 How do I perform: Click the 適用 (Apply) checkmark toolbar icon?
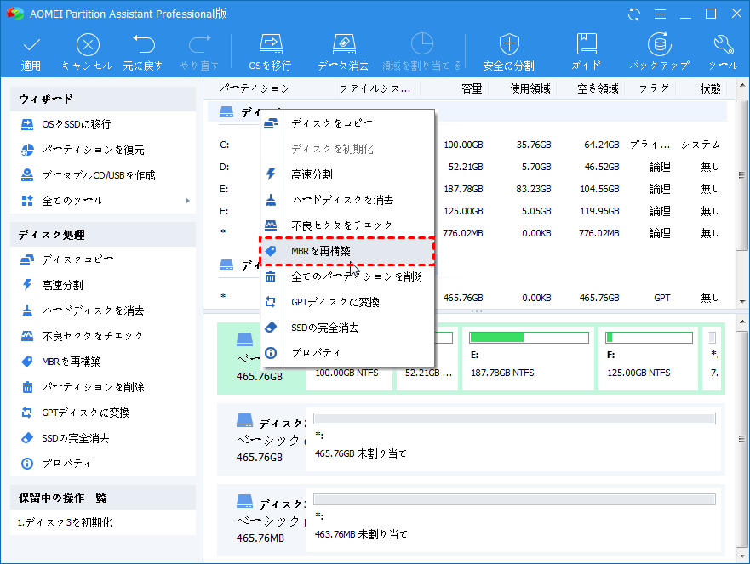[31, 53]
